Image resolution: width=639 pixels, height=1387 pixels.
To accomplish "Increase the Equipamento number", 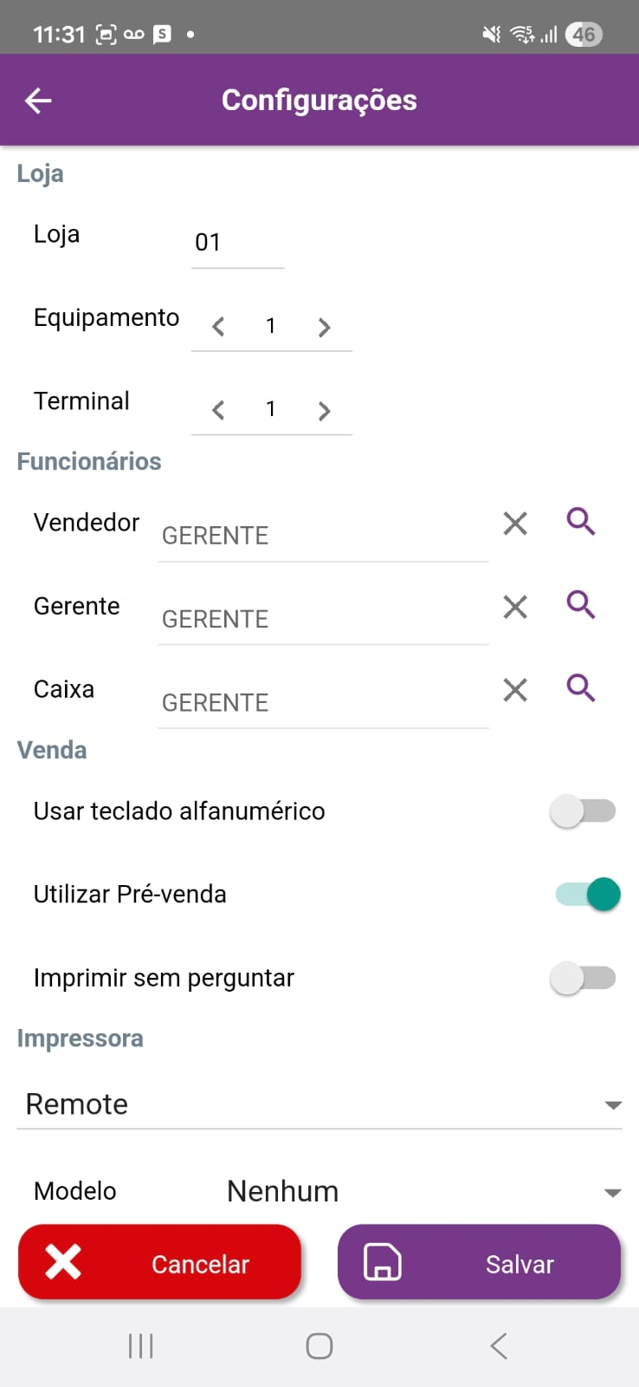I will pyautogui.click(x=325, y=327).
